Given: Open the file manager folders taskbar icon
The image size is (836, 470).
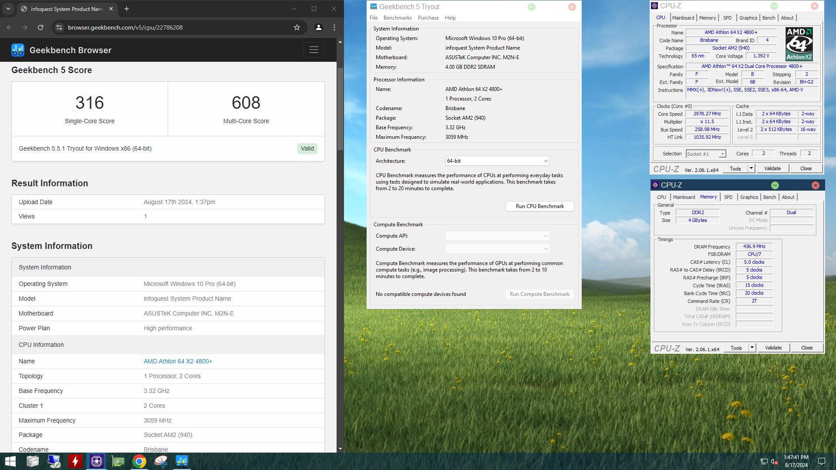Looking at the screenshot, I should pos(33,461).
